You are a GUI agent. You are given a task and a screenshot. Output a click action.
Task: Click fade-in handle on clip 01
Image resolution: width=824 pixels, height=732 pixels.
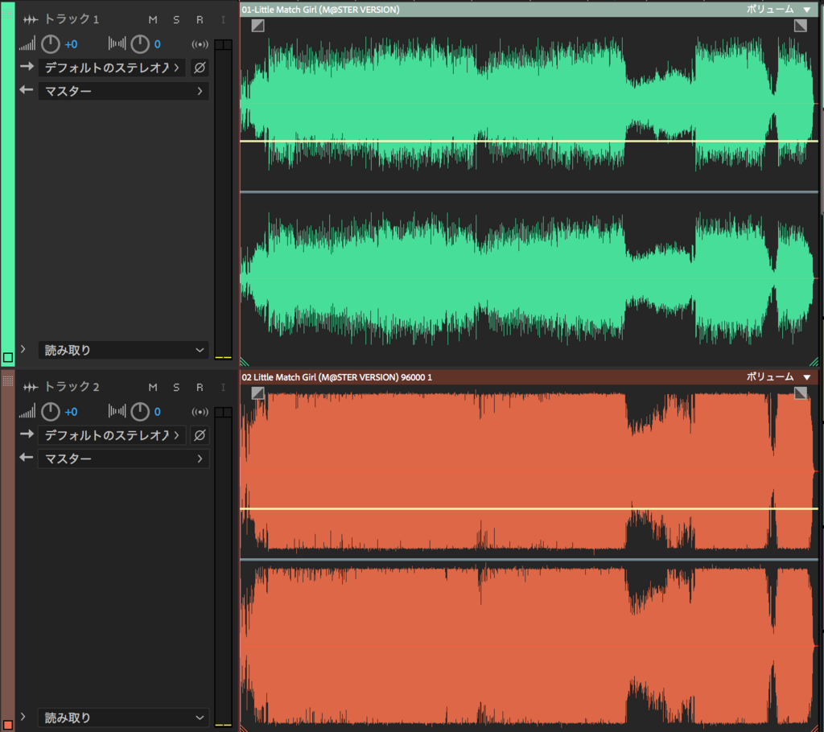258,25
